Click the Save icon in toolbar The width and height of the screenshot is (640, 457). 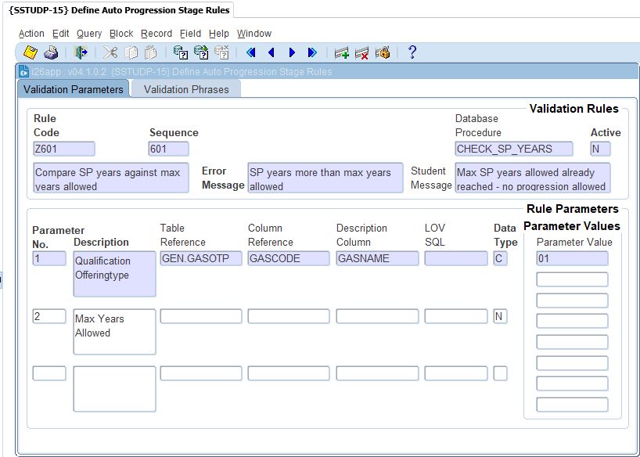(31, 52)
